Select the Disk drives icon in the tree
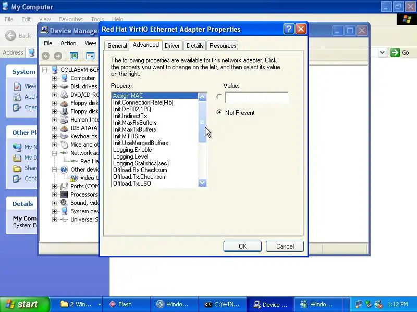Image resolution: width=417 pixels, height=312 pixels. 64,86
